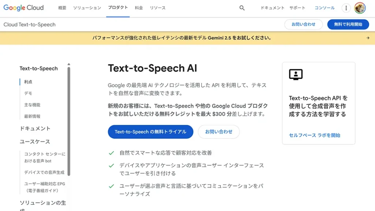Click the お問い合わせ outlined button
375x211 pixels.
point(219,132)
